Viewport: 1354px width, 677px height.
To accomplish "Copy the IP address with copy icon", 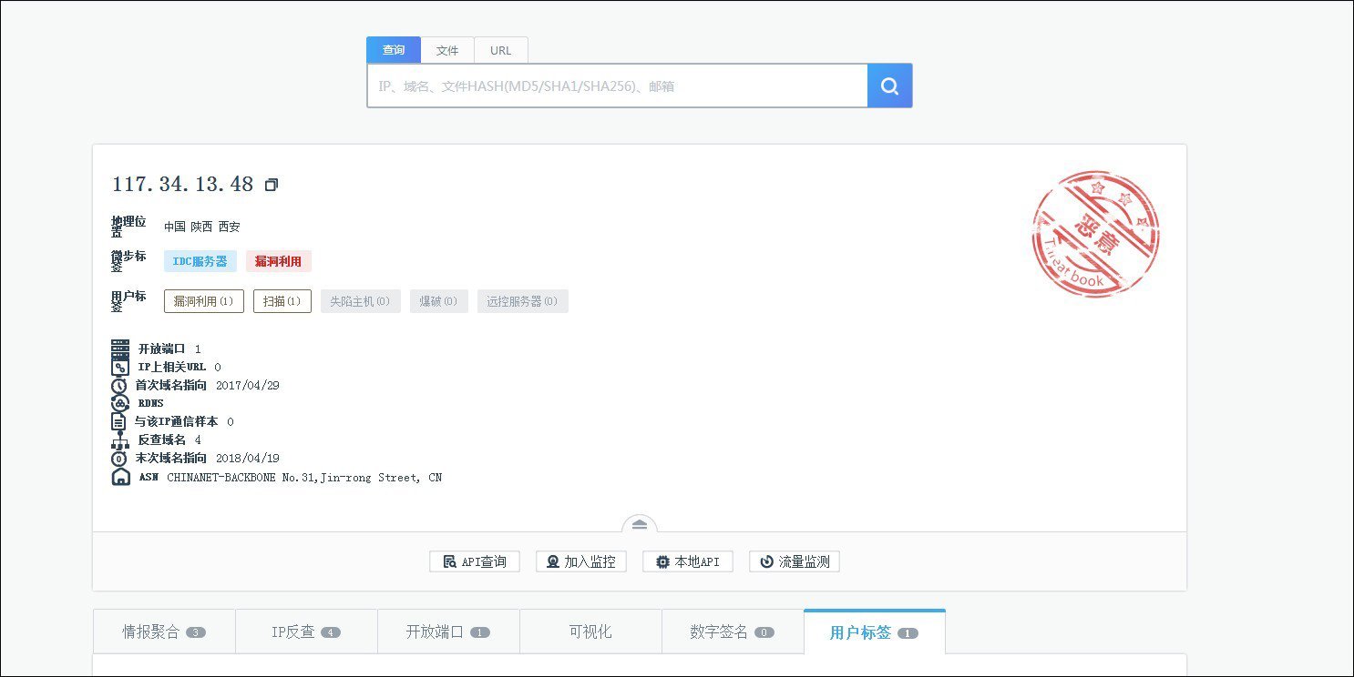I will 271,185.
